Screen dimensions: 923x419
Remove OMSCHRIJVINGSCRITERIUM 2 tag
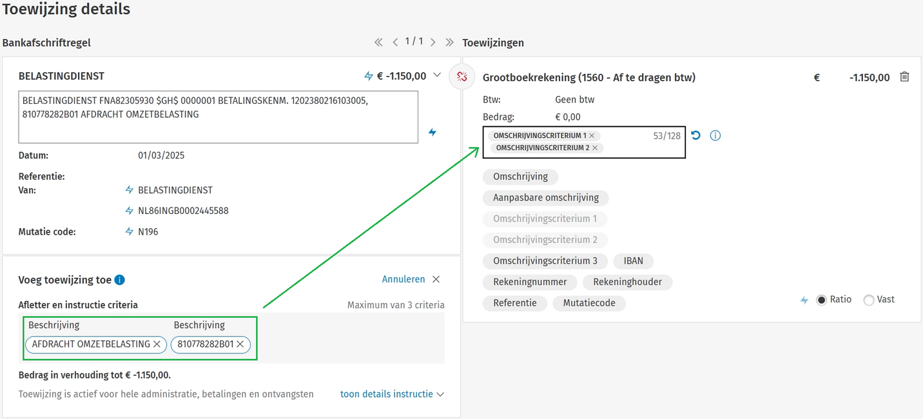(x=595, y=148)
